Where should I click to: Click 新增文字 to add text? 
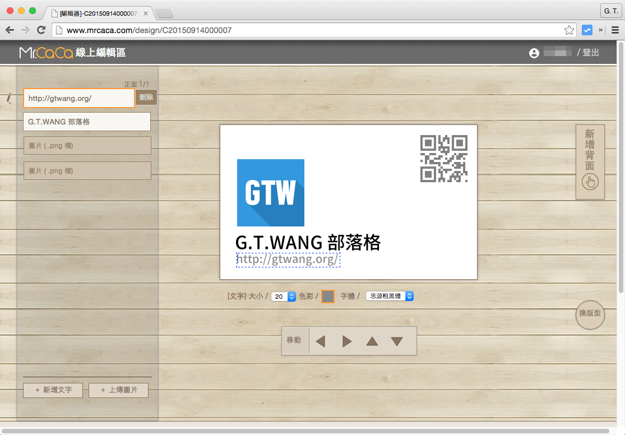(x=53, y=390)
